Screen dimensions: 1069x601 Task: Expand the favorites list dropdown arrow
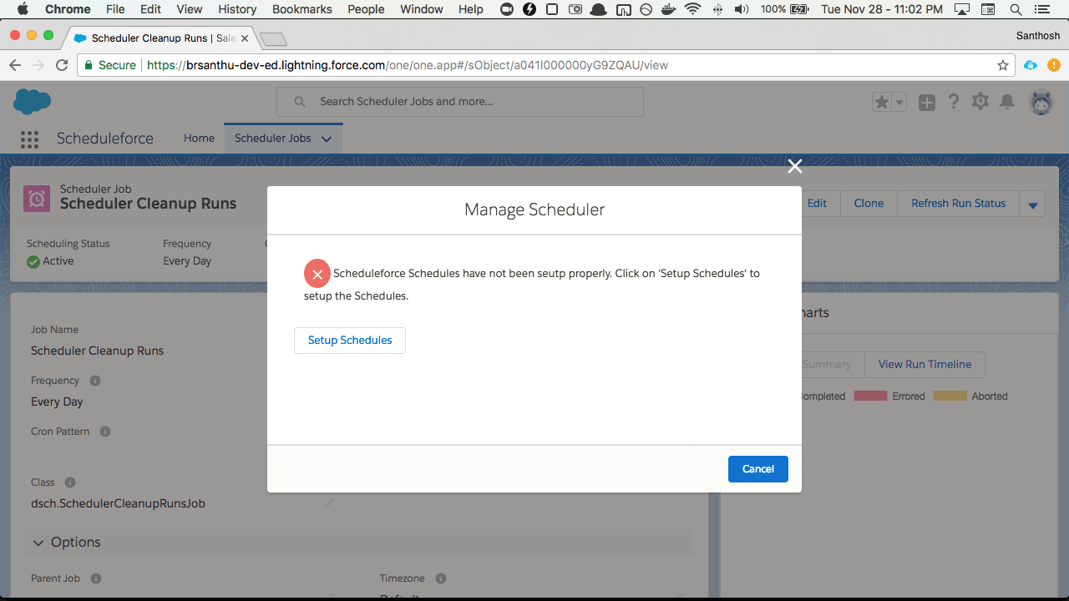(x=899, y=102)
